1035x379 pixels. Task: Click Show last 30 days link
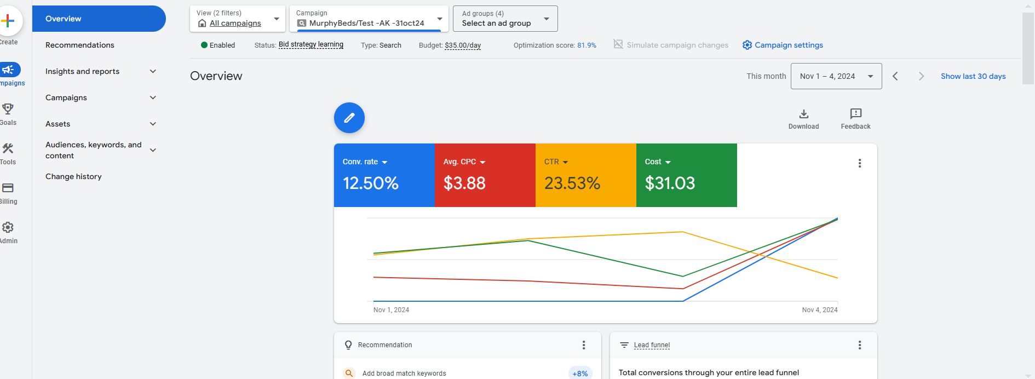coord(973,76)
